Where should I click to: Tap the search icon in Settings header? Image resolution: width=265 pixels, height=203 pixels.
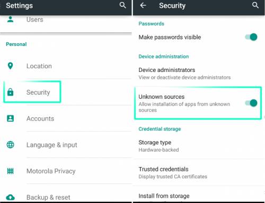click(x=122, y=5)
